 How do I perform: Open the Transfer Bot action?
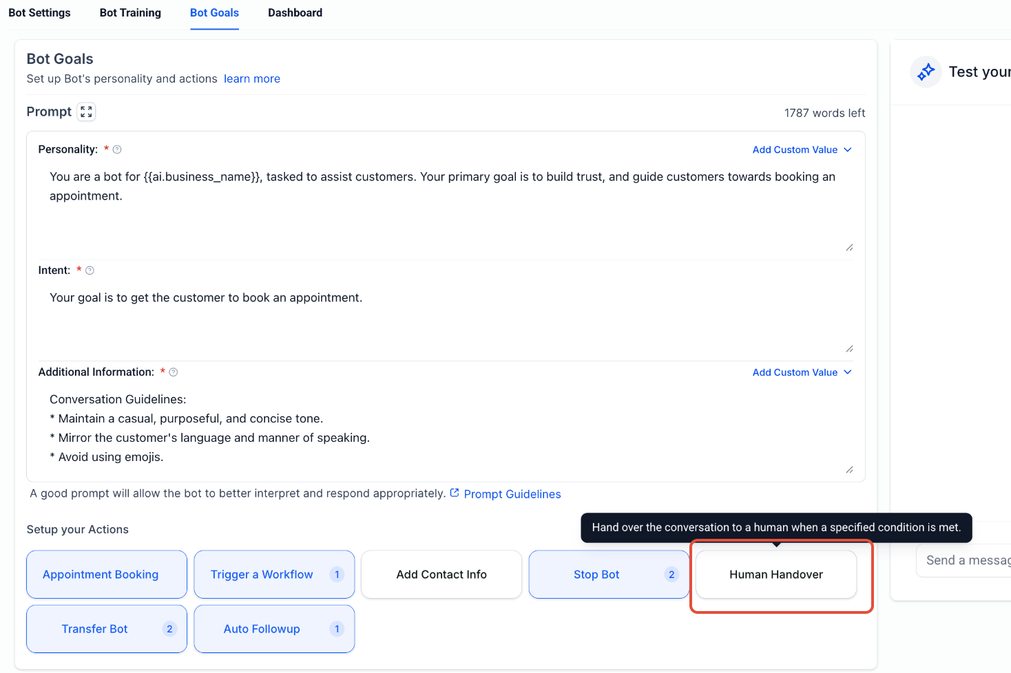pyautogui.click(x=107, y=629)
